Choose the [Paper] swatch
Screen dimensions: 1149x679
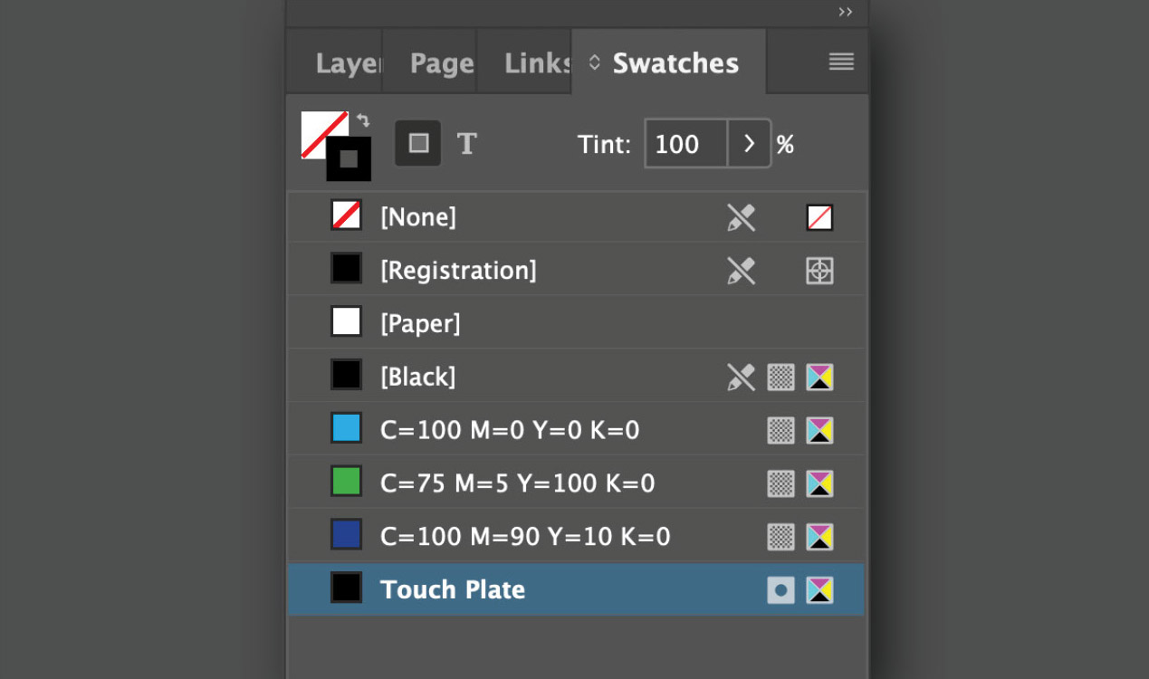576,323
